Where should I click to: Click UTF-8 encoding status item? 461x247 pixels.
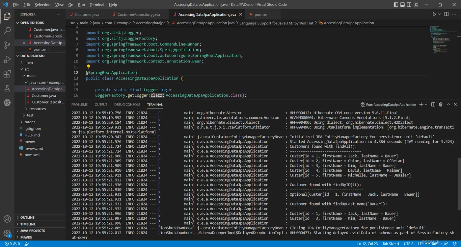point(408,244)
